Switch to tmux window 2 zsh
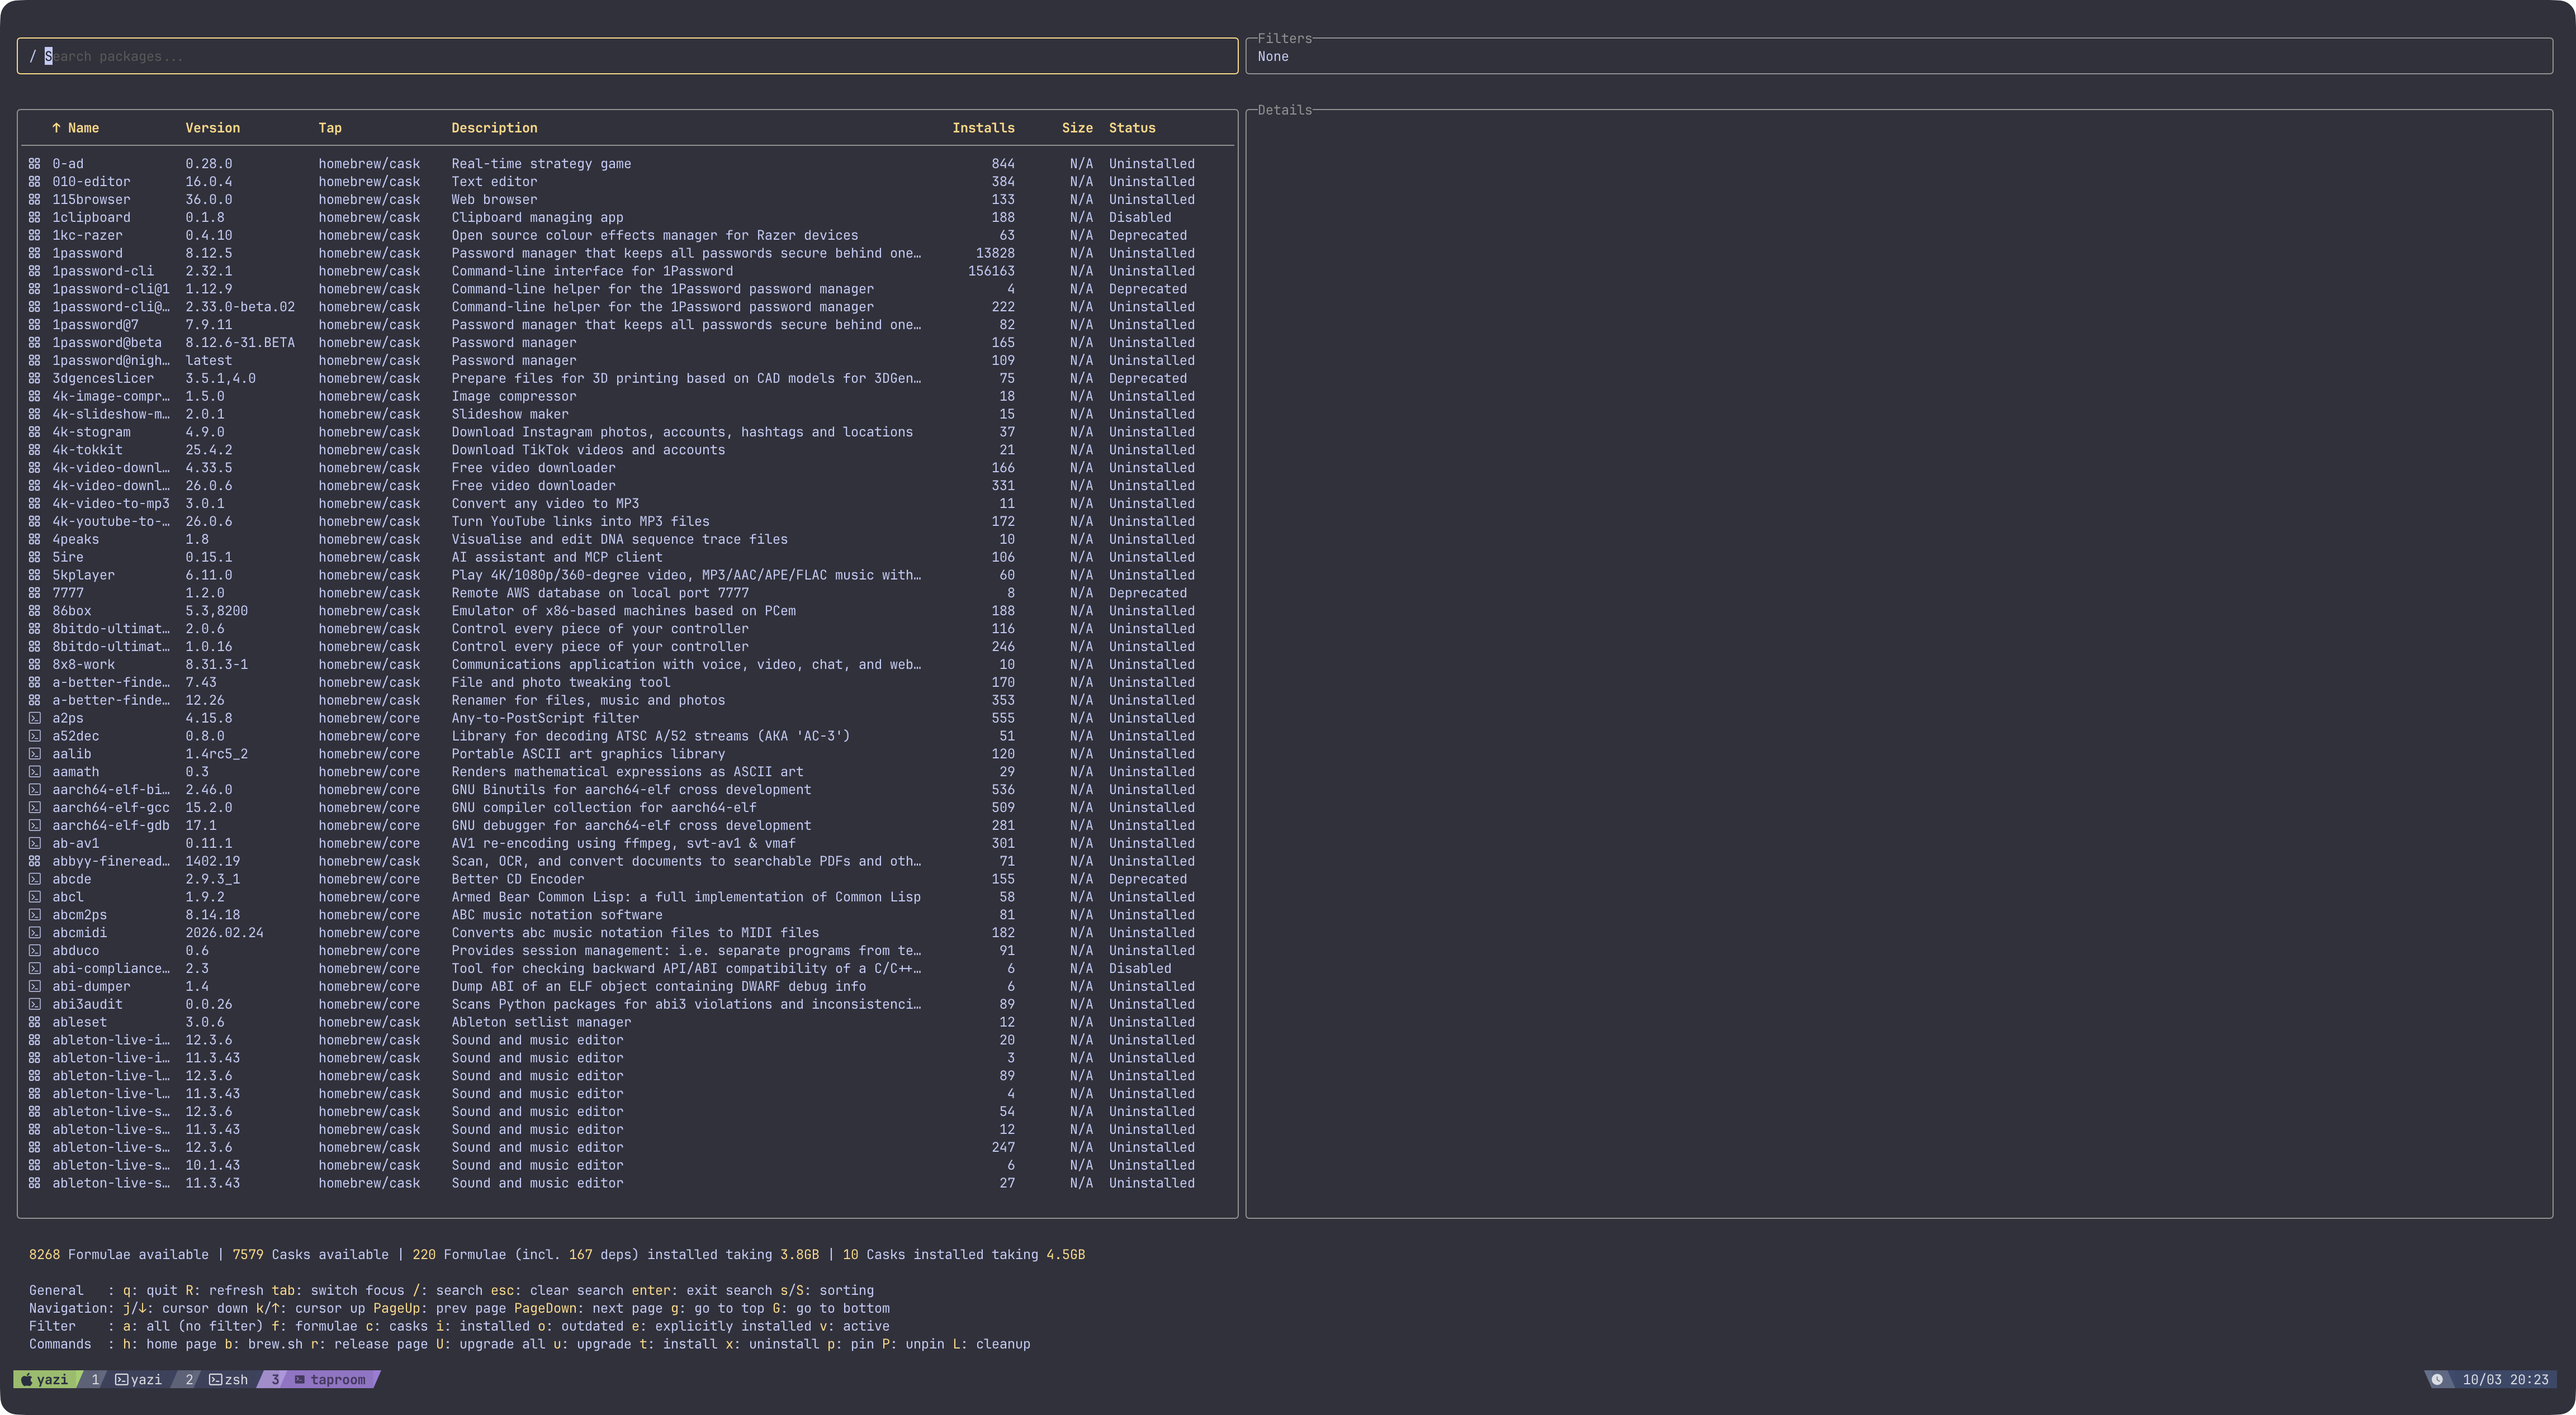 226,1380
